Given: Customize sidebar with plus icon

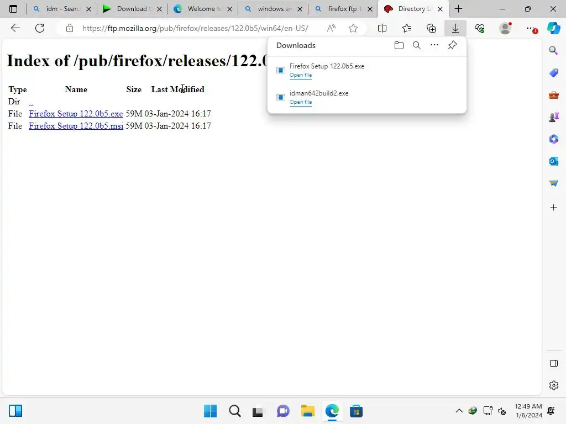Looking at the screenshot, I should 553,208.
